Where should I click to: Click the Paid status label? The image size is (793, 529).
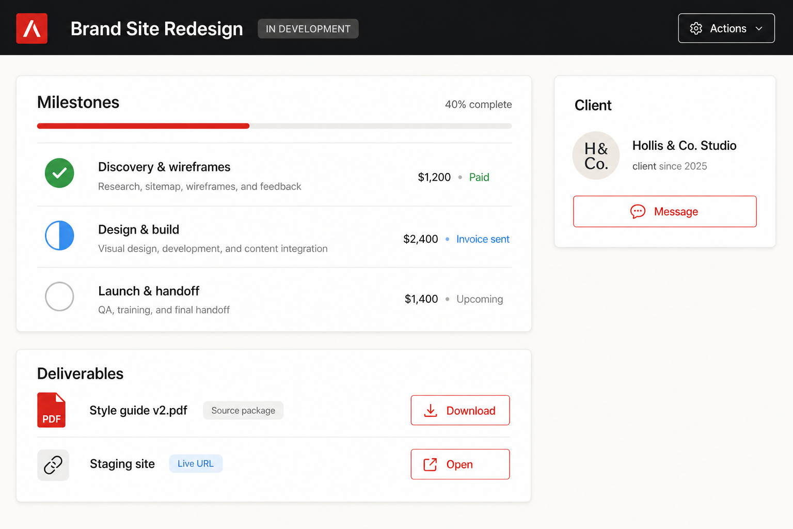click(x=479, y=177)
